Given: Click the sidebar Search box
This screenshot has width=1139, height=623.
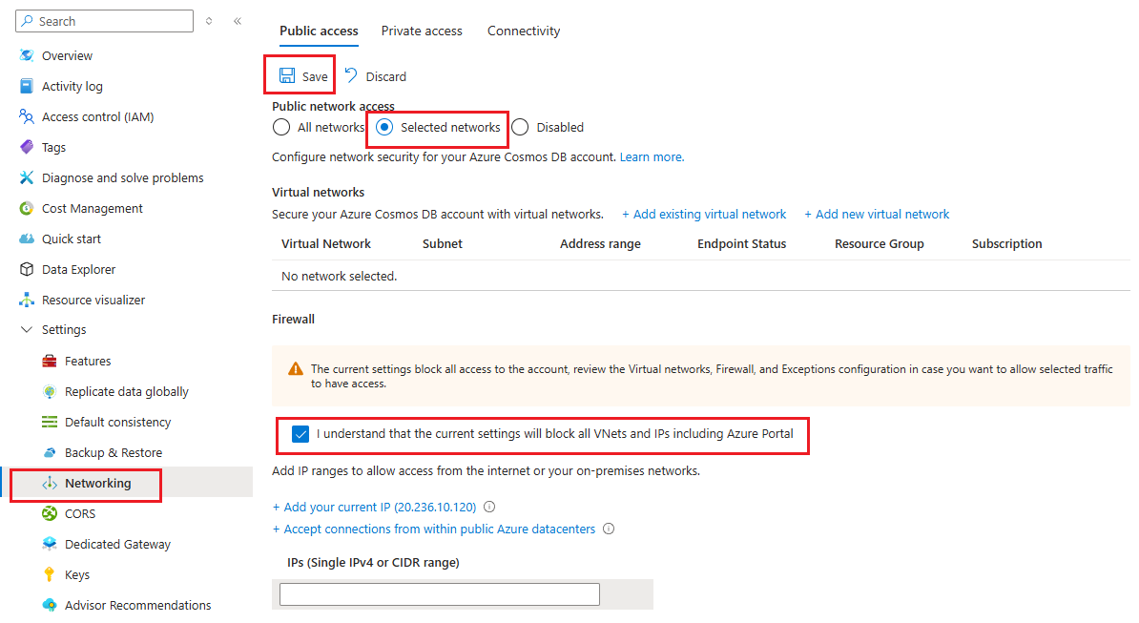Looking at the screenshot, I should point(105,21).
